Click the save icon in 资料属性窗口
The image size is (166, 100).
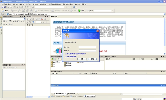tap(4, 67)
